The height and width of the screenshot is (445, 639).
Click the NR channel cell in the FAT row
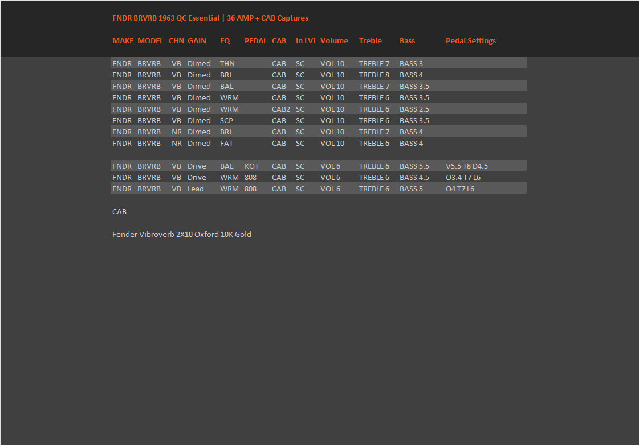pos(177,144)
